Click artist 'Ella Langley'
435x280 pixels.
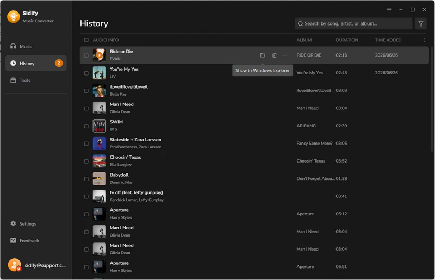[120, 165]
